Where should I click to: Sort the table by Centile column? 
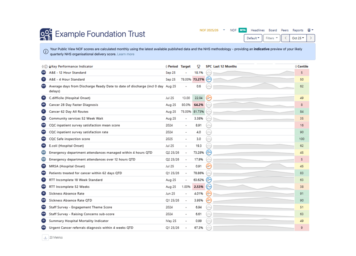click(303, 67)
